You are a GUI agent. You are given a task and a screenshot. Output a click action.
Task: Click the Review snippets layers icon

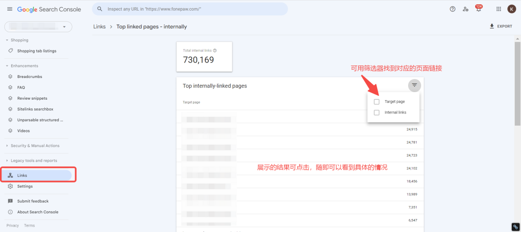point(11,99)
